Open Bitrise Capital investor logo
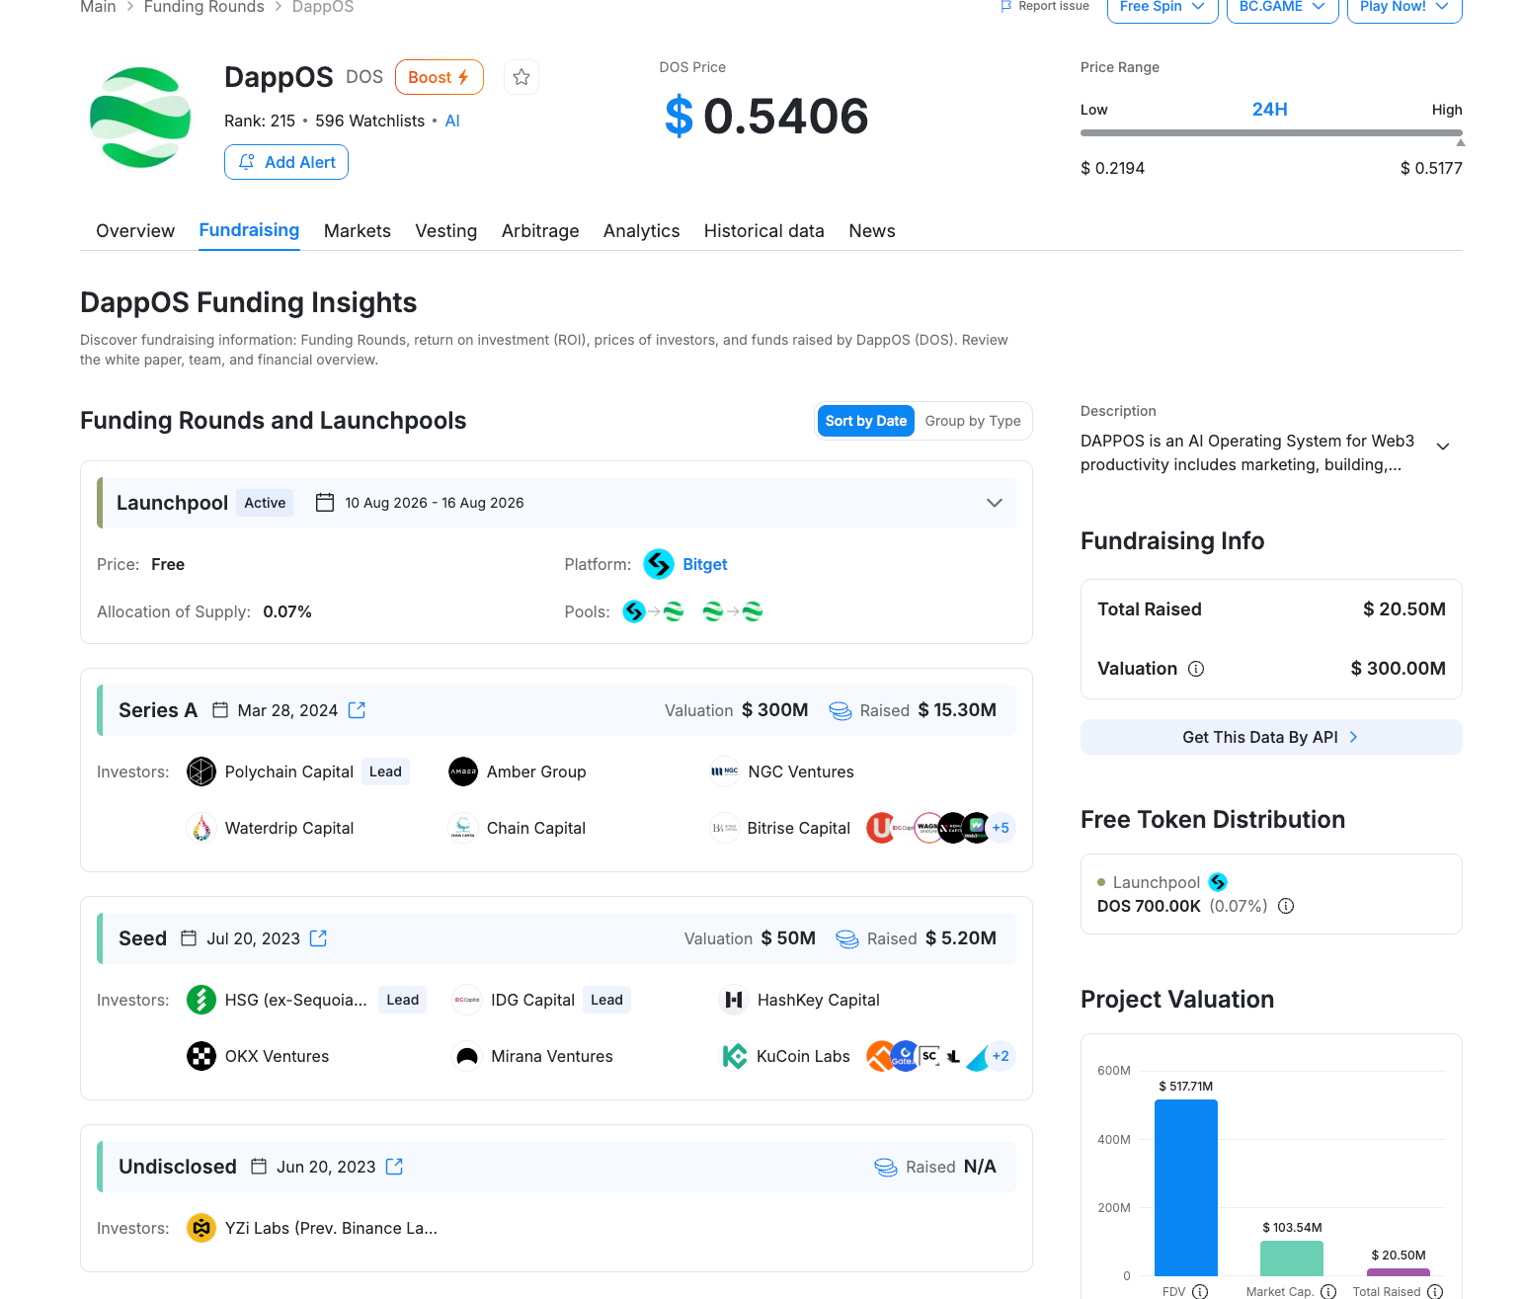This screenshot has width=1523, height=1299. pos(725,828)
